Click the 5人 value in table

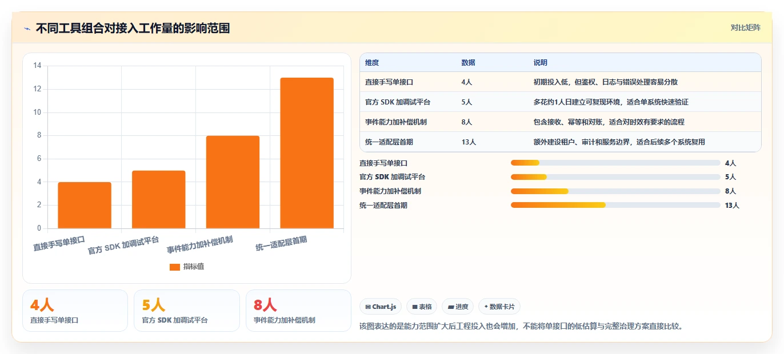(x=467, y=102)
